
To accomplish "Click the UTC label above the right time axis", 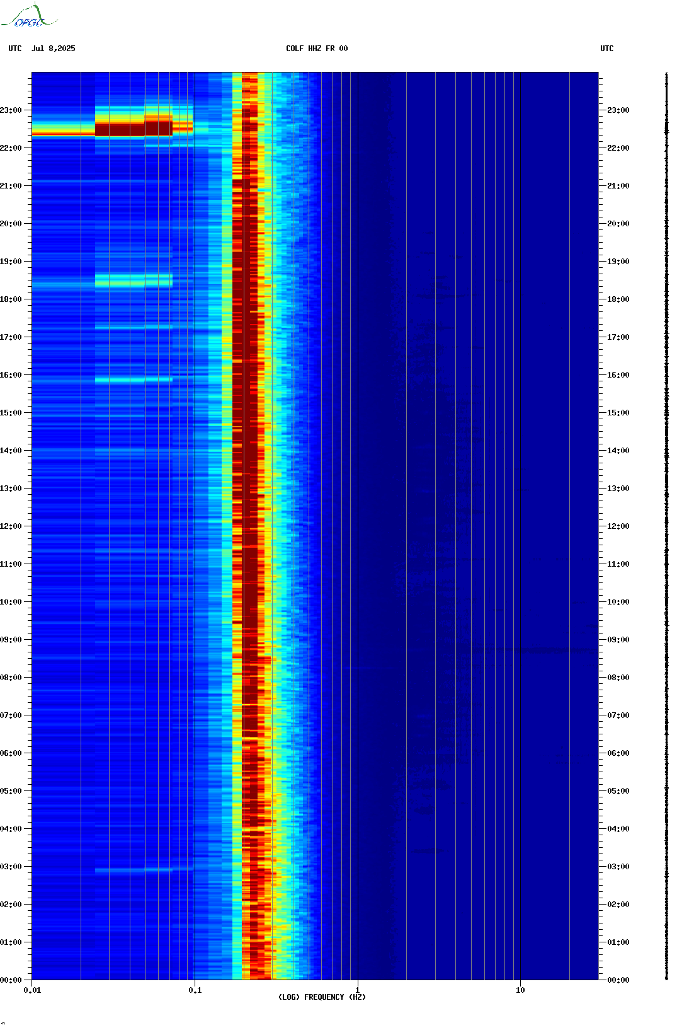I will click(x=607, y=49).
